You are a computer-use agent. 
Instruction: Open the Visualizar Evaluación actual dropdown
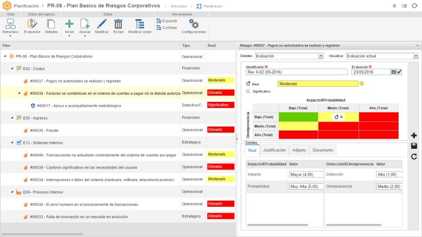pos(382,56)
